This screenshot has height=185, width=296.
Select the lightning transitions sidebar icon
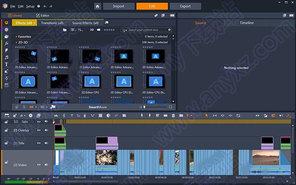6,50
